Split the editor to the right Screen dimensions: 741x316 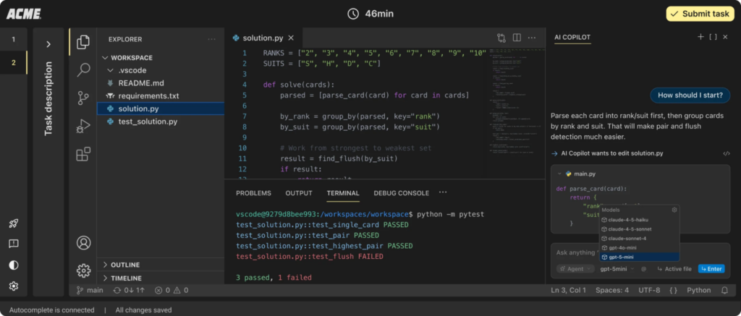517,38
